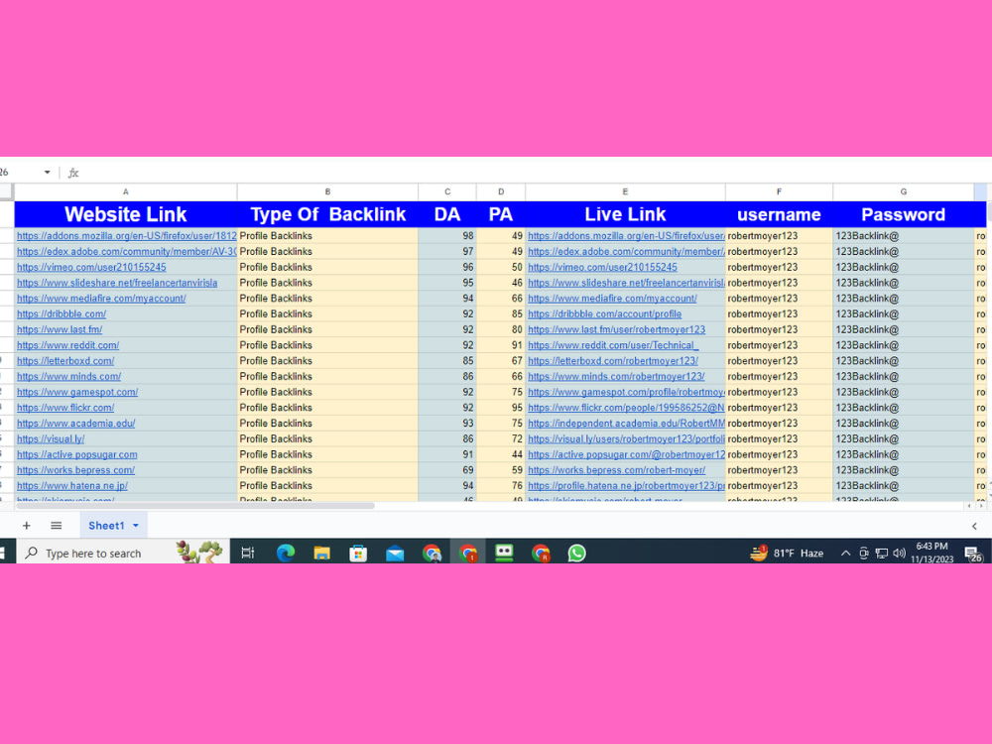992x744 pixels.
Task: Select the 'DA' header cell
Action: coord(447,214)
